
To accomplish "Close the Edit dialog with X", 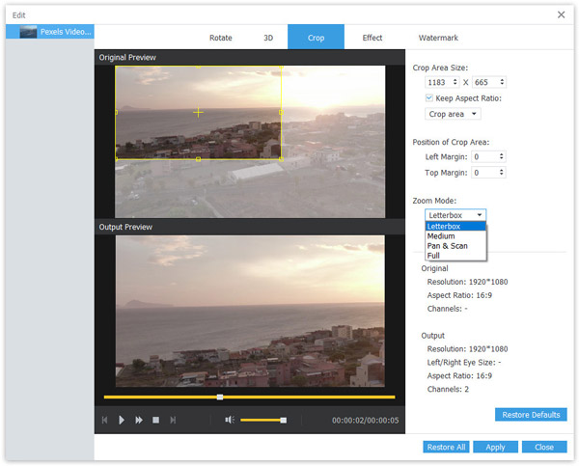I will [x=562, y=14].
